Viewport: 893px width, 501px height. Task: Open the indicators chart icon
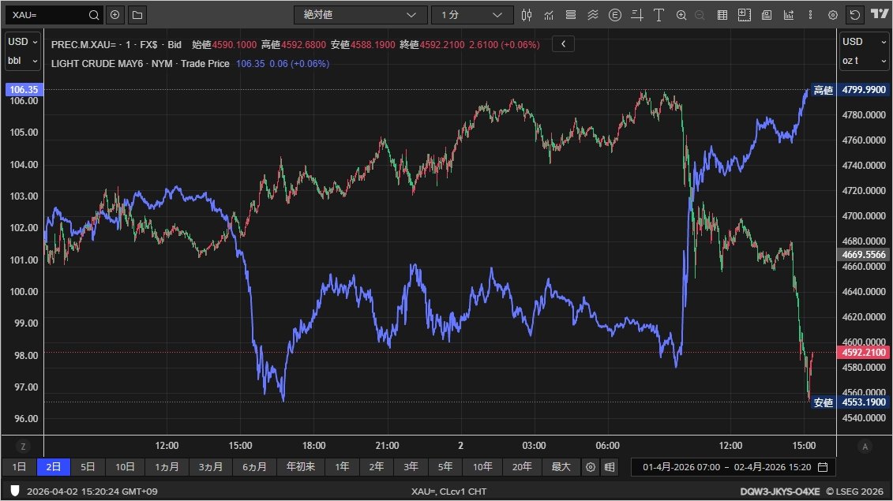549,15
